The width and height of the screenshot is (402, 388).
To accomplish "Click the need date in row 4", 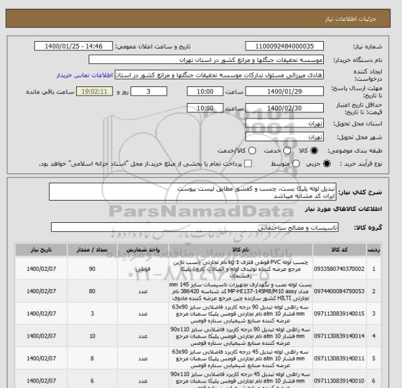I will point(41,336).
